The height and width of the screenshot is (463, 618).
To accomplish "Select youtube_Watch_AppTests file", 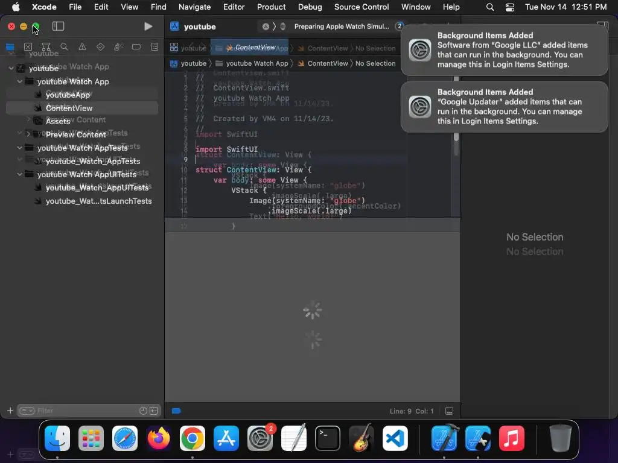I will coord(82,161).
